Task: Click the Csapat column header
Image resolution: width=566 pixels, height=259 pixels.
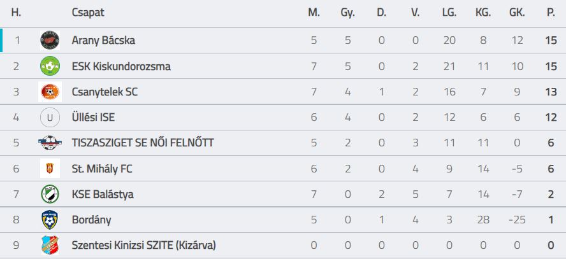Action: [88, 13]
